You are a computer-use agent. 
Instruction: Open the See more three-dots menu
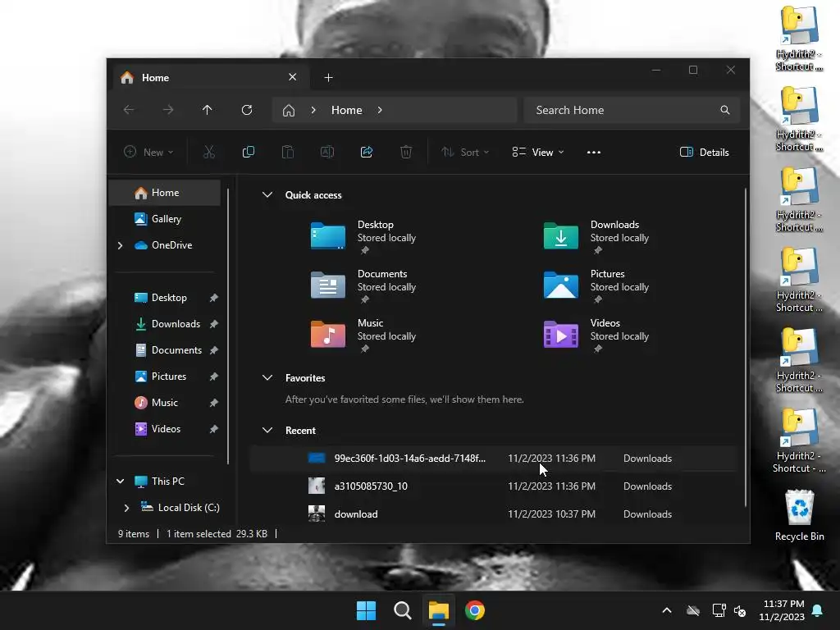tap(594, 152)
